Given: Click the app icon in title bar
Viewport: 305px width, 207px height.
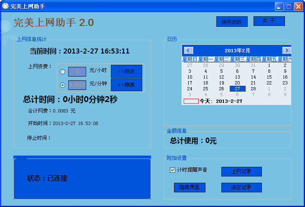Looking at the screenshot, I should (5, 6).
